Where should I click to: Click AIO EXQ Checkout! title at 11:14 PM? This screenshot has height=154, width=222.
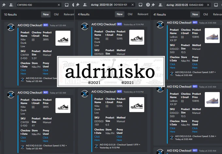(x=103, y=24)
